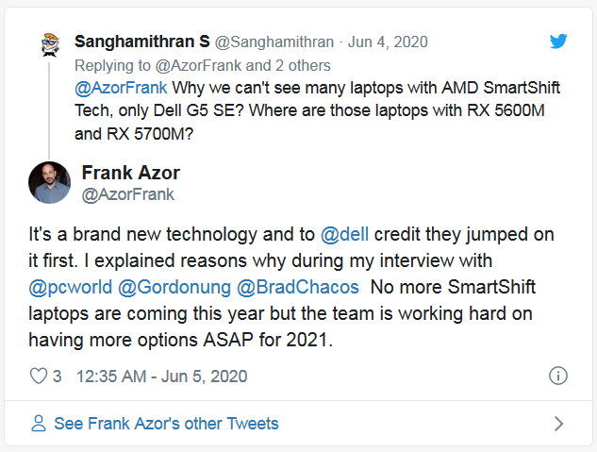Viewport: 597px width, 452px height.
Task: Expand the chevron arrow at bottom right
Action: coord(558,424)
